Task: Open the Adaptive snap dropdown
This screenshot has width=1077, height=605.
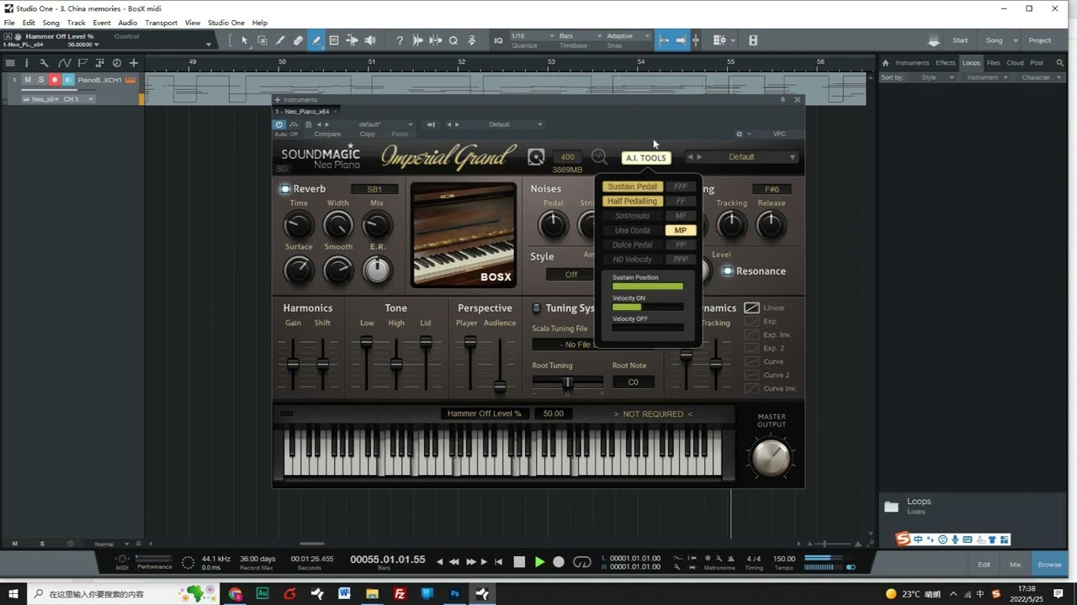Action: tap(628, 36)
